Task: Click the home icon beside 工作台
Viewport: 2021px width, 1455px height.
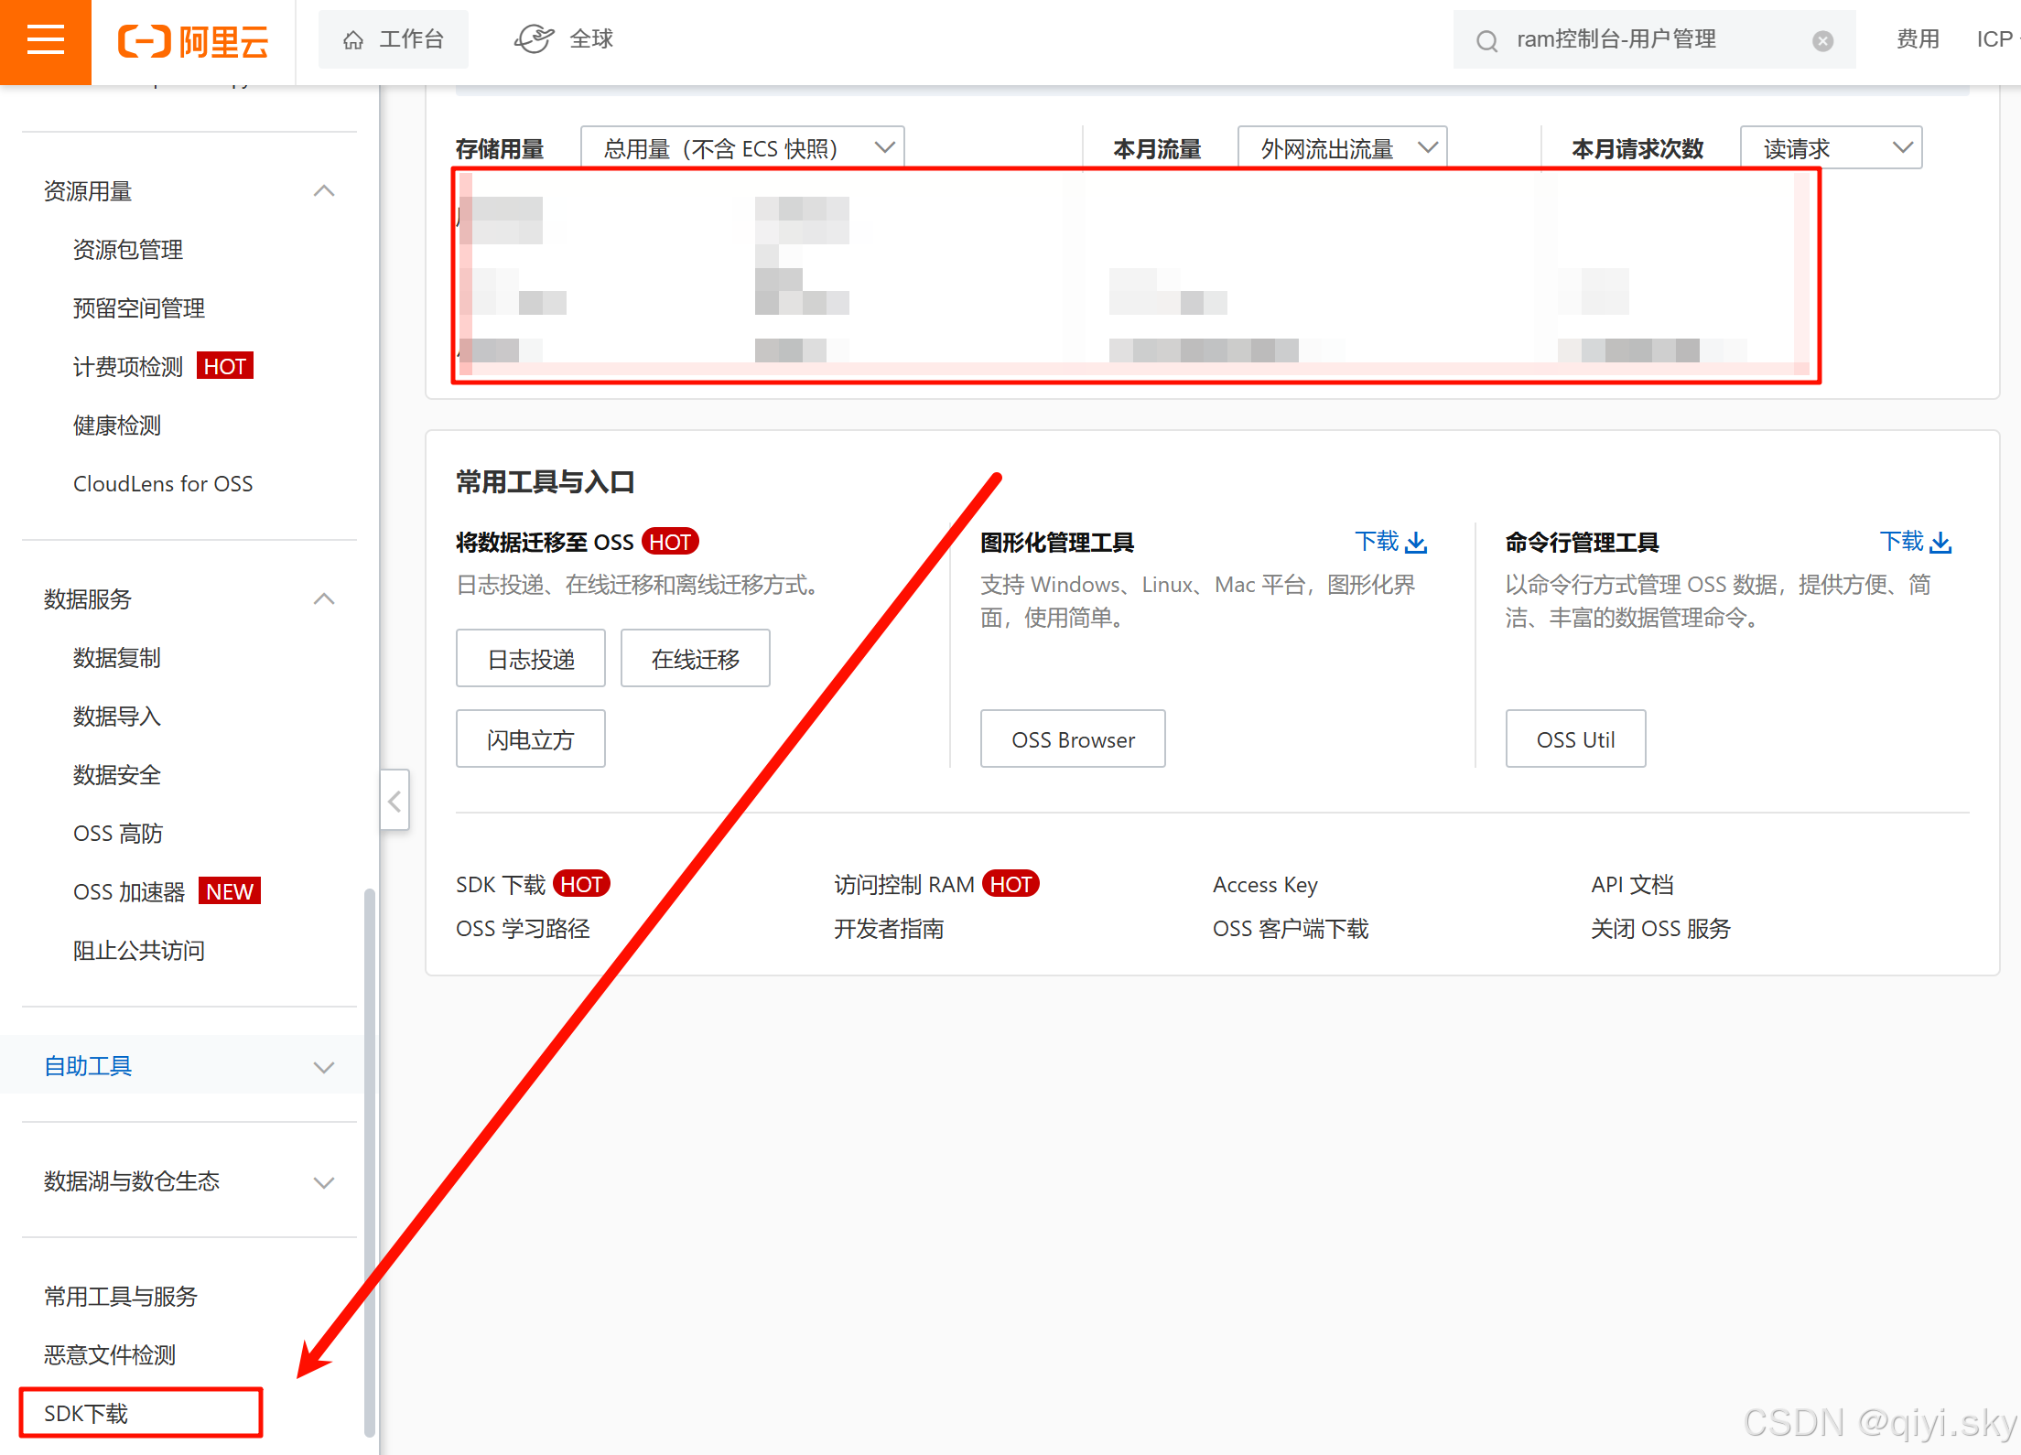Action: (352, 39)
